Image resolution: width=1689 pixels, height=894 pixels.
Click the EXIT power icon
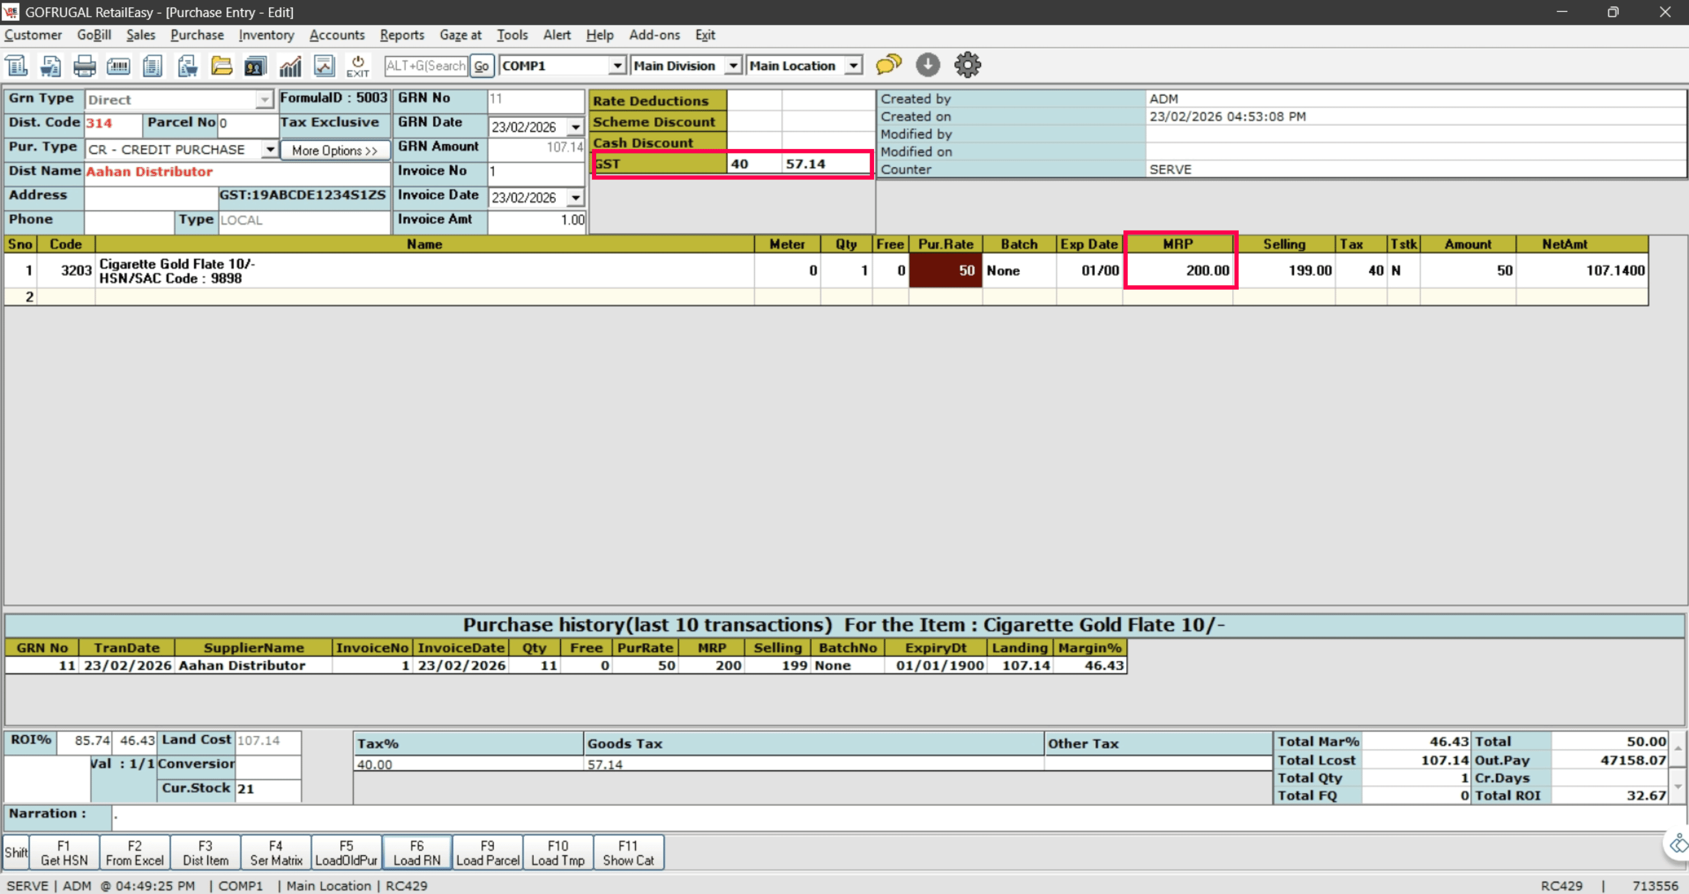click(357, 66)
